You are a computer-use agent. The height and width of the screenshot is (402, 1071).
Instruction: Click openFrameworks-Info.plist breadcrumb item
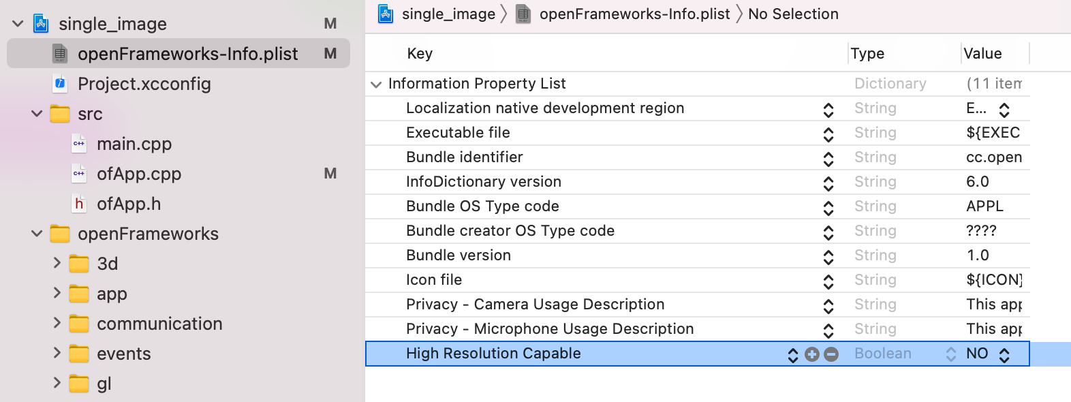[634, 14]
